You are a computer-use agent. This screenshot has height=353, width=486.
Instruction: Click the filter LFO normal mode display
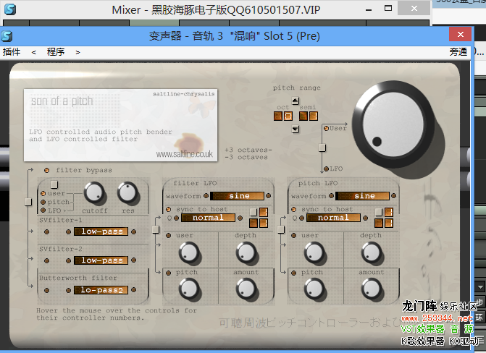point(208,218)
